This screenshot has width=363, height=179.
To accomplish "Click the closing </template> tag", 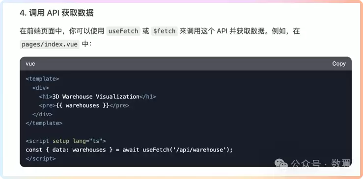I will (x=44, y=123).
